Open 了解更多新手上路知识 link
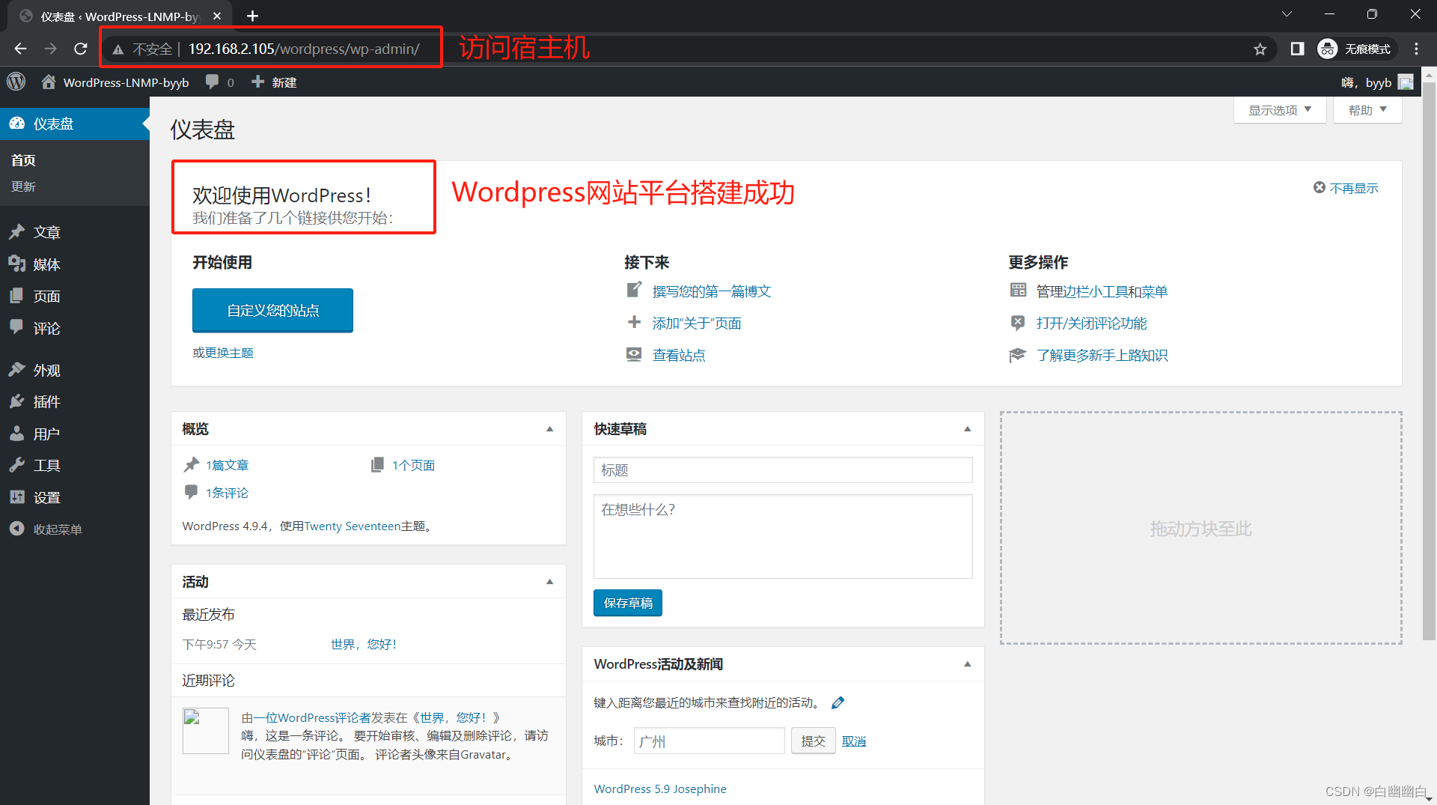 click(x=1102, y=355)
